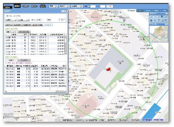Uncheck the checked 지번 layer checkbox

(x=100, y=120)
